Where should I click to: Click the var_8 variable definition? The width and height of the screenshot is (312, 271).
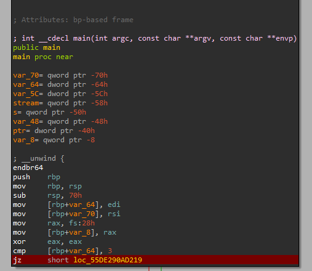point(54,140)
